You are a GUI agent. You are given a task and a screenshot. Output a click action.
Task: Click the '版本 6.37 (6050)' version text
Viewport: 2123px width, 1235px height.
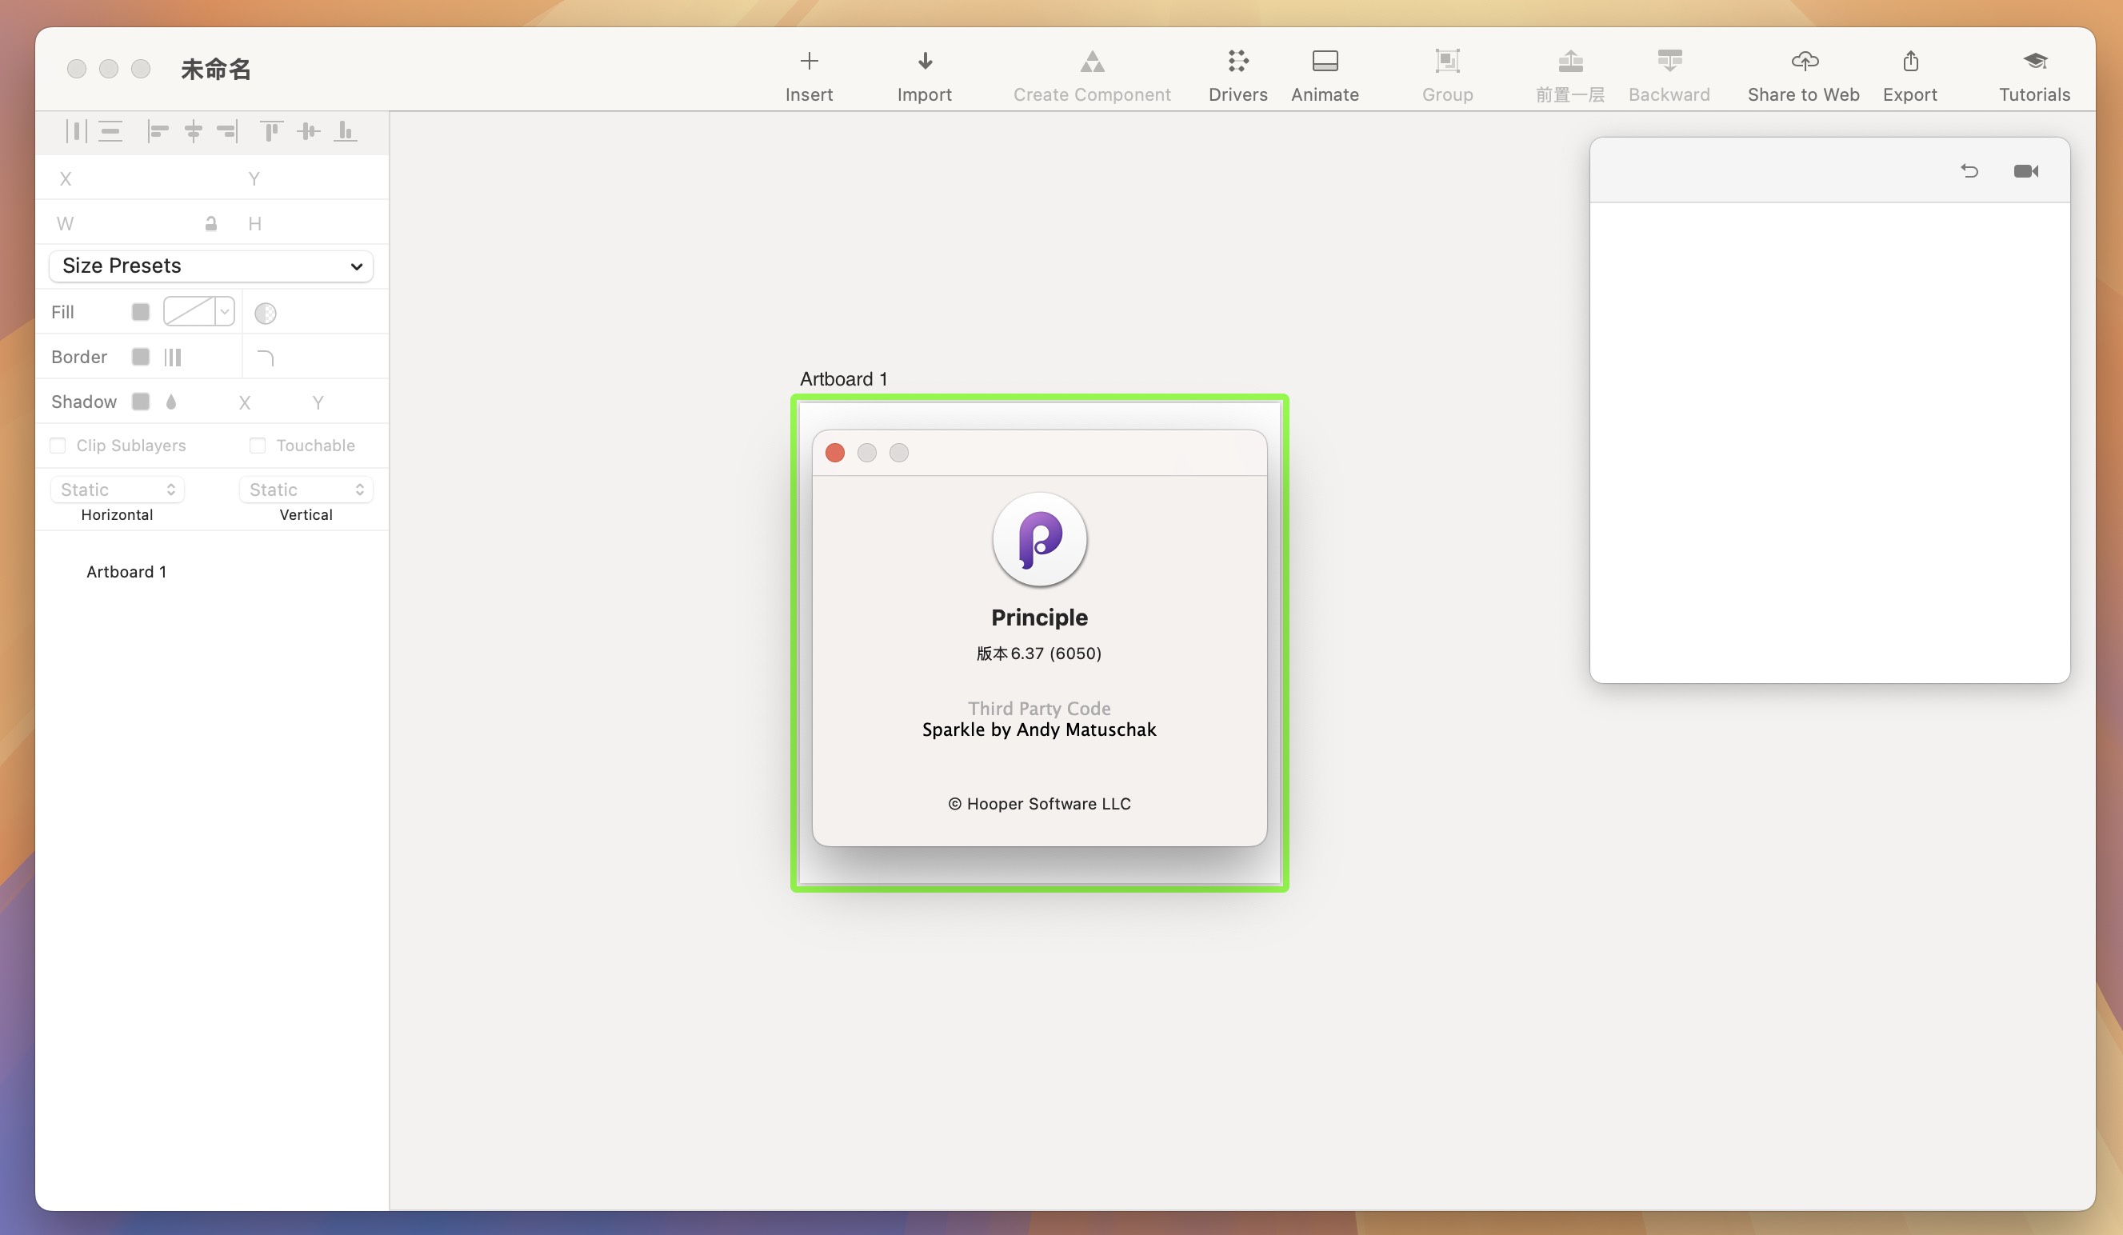pyautogui.click(x=1039, y=653)
